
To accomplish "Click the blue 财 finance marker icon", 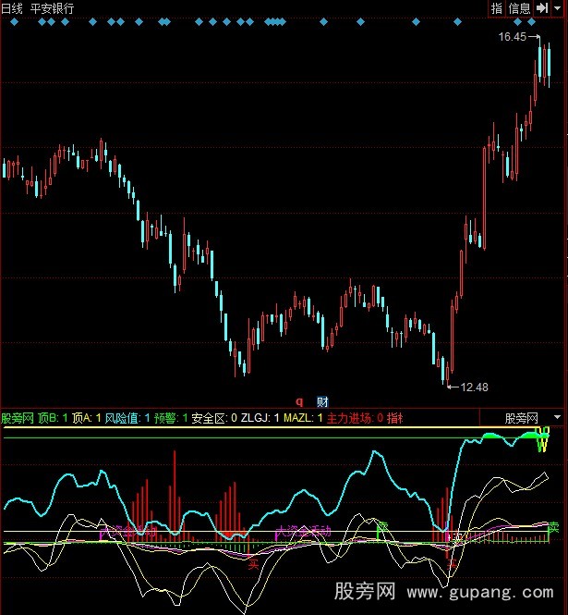I will [322, 401].
